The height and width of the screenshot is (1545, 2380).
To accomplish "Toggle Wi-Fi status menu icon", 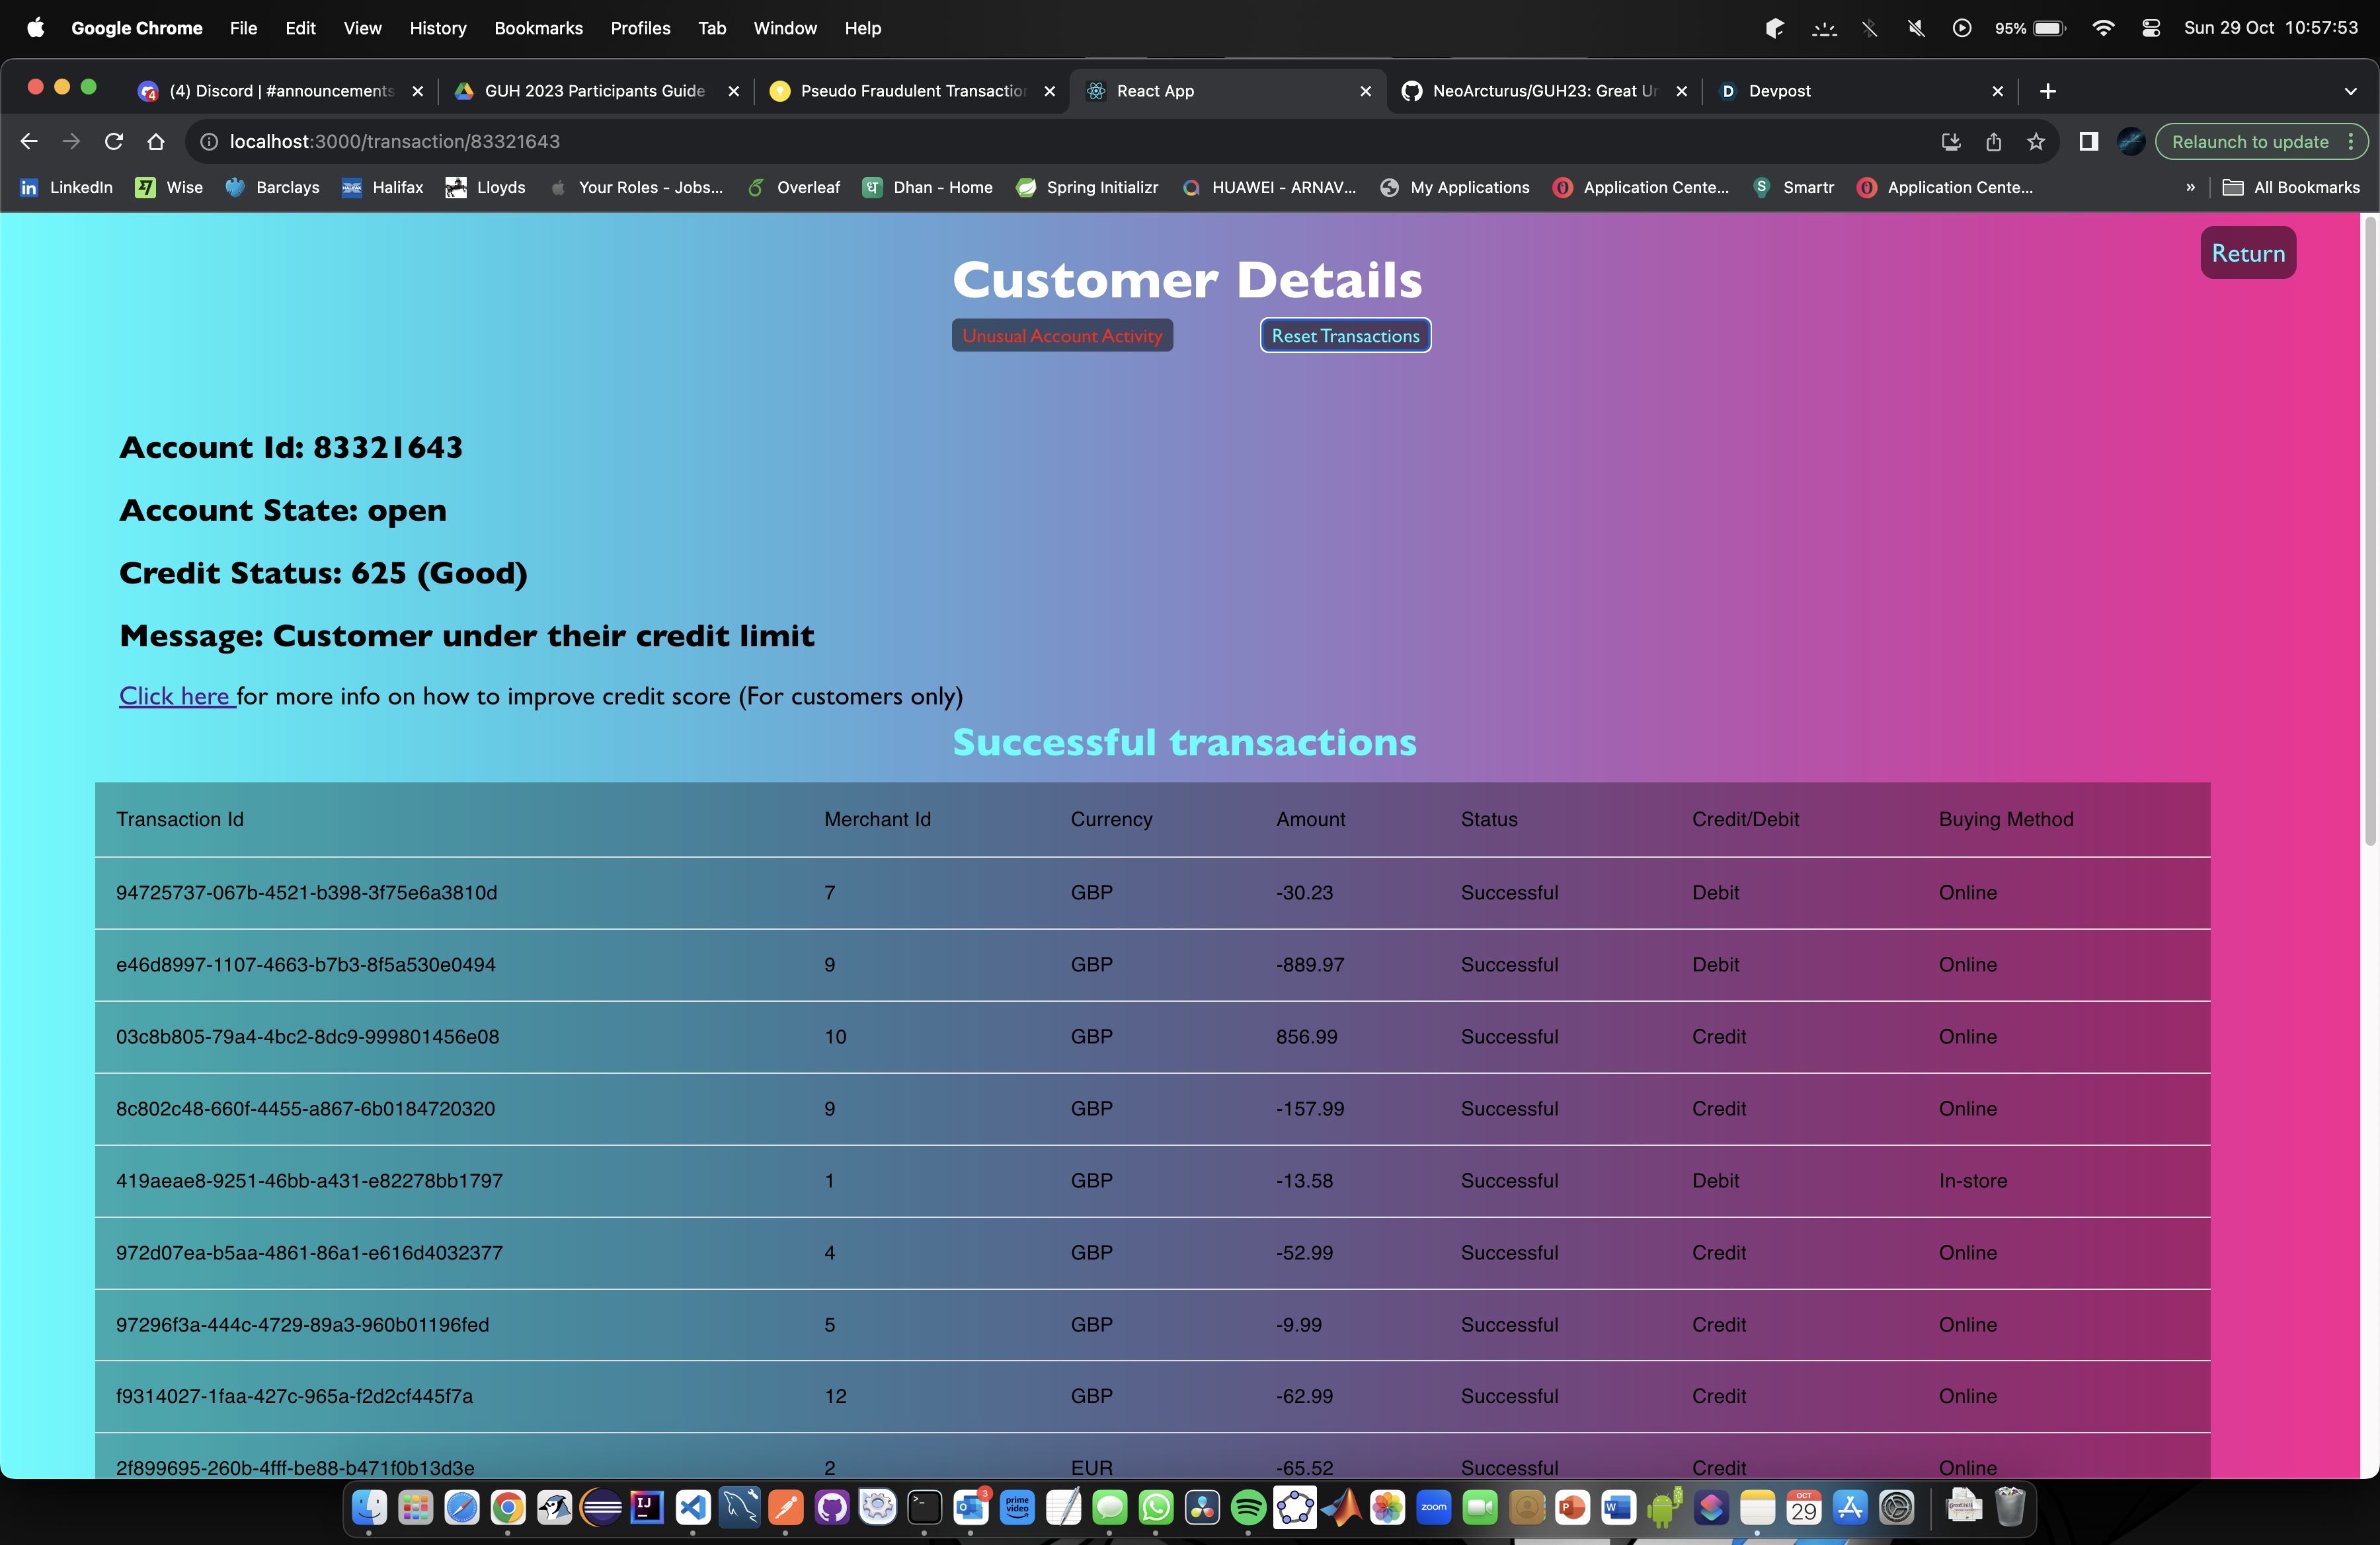I will (x=2102, y=28).
